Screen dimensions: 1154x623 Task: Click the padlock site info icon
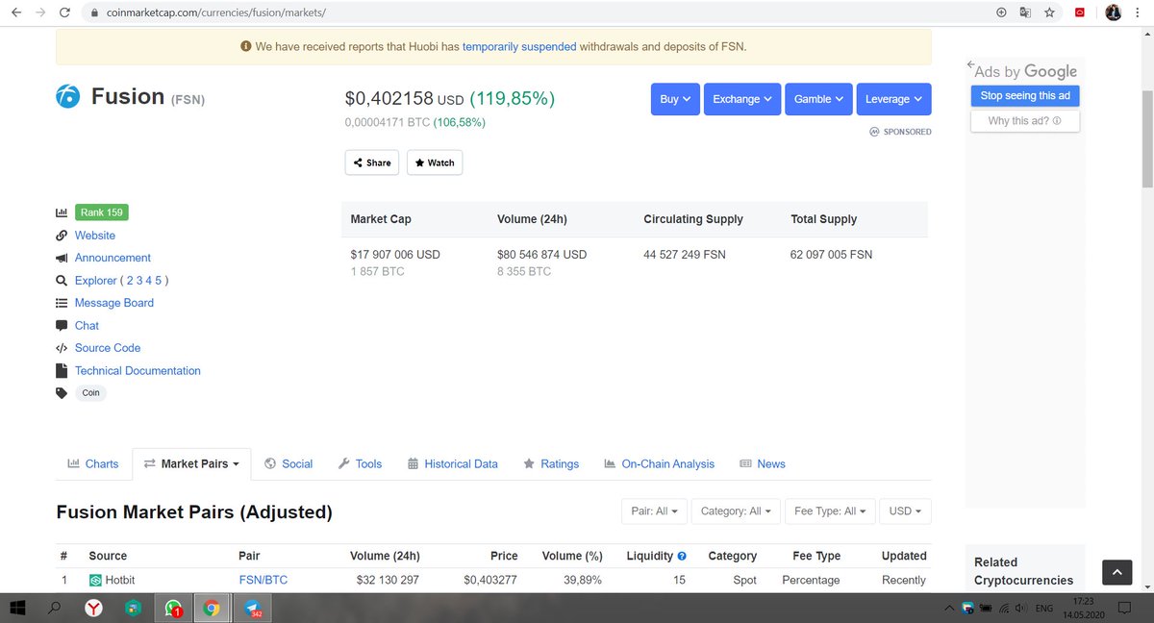[94, 13]
